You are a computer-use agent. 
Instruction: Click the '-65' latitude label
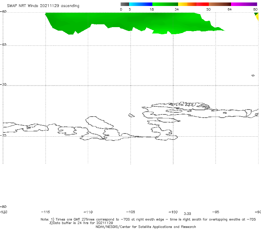(x=3, y=45)
